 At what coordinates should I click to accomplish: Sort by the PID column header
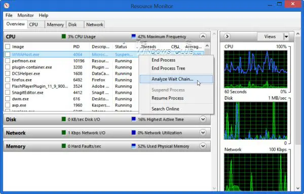click(x=77, y=47)
